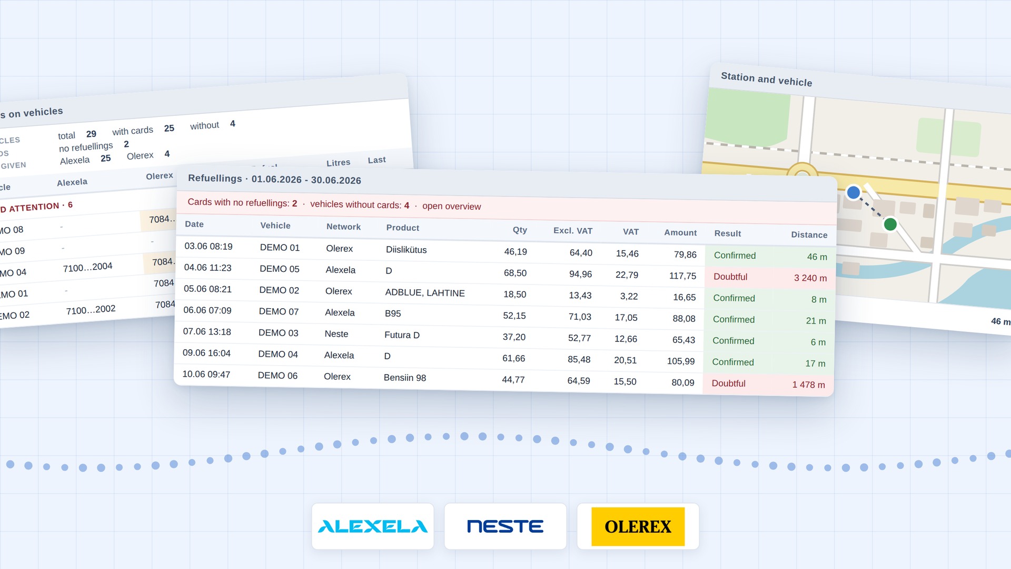Sort refuellings by the Vehicle column header
The image size is (1011, 569).
click(275, 225)
